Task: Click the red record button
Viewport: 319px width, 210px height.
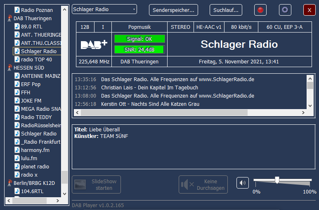Action: [x=260, y=10]
